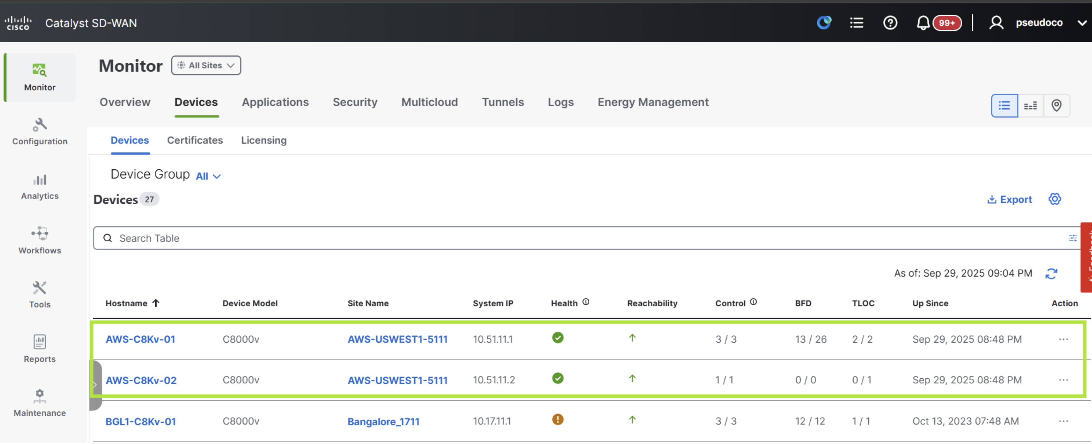Open the Workflows section in sidebar
Viewport: 1092px width, 444px height.
pos(40,241)
